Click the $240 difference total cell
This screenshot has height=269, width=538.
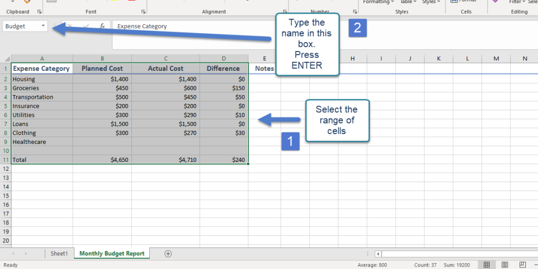224,160
